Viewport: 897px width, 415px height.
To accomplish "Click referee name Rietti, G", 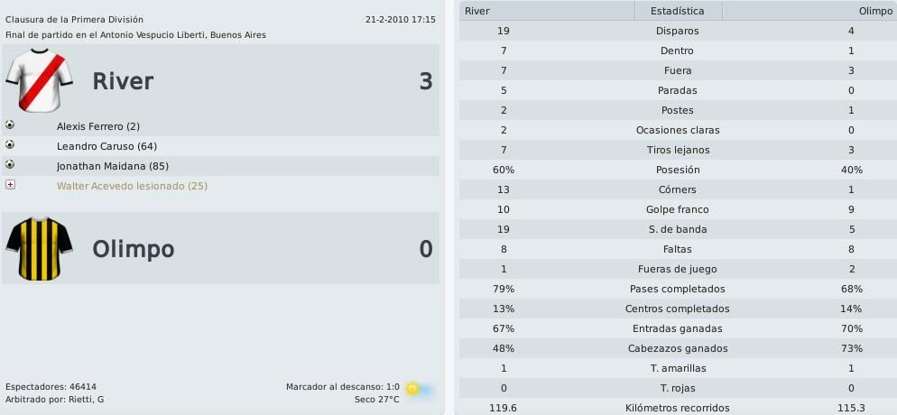I will [86, 400].
